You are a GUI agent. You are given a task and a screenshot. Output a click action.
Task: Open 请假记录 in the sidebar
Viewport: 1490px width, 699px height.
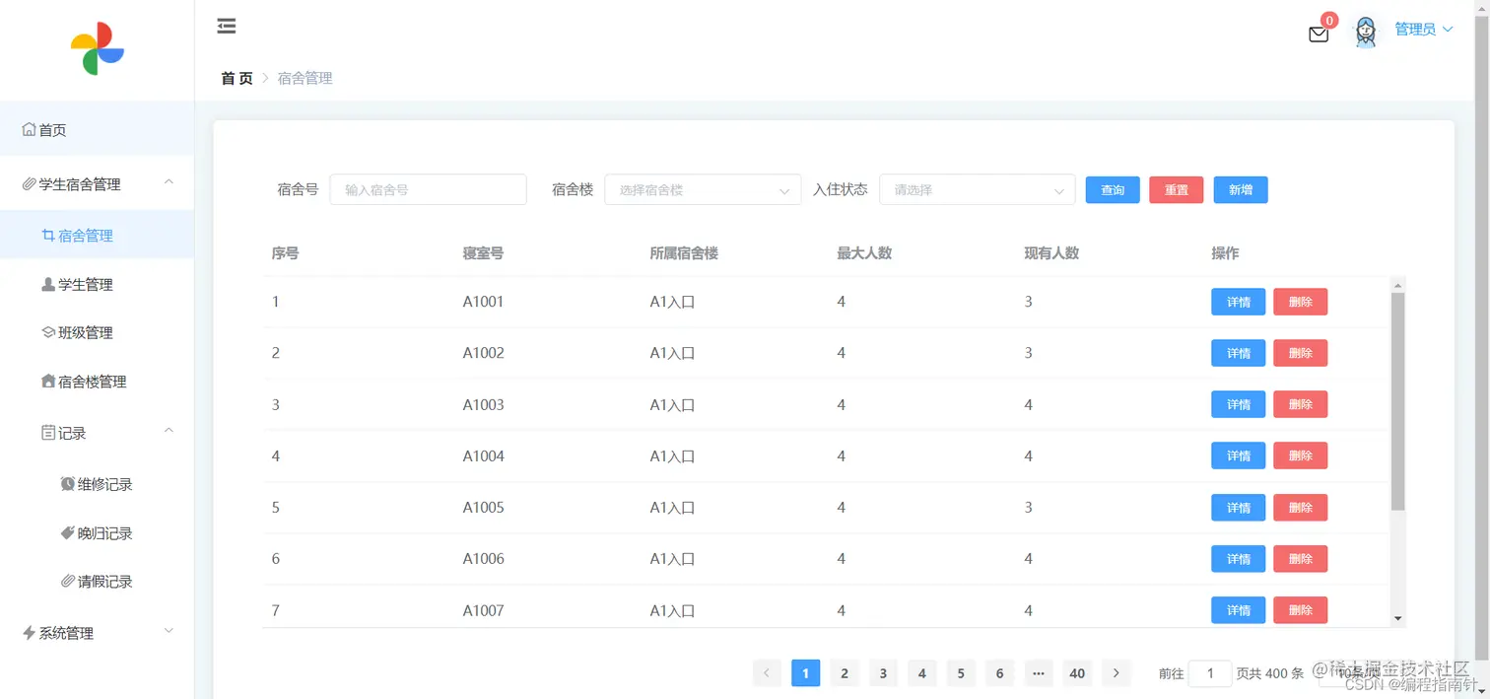coord(97,581)
